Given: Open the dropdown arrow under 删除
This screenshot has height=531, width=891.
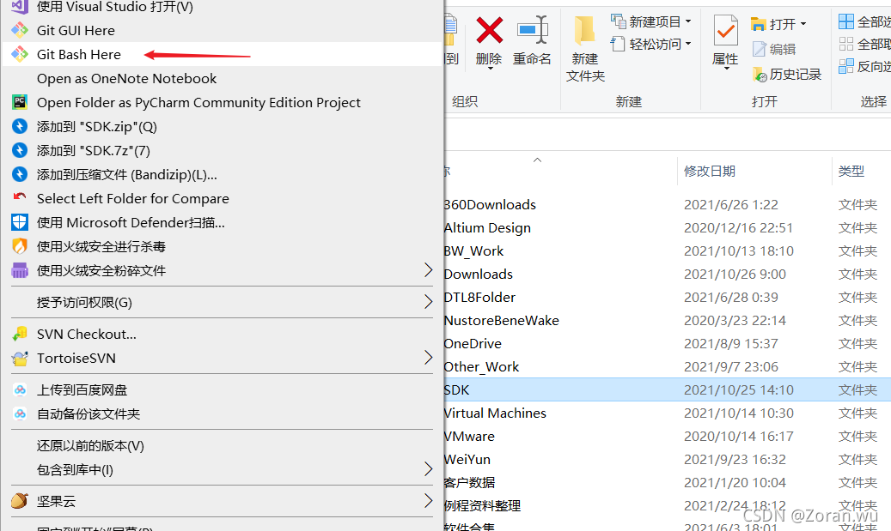Looking at the screenshot, I should (489, 69).
